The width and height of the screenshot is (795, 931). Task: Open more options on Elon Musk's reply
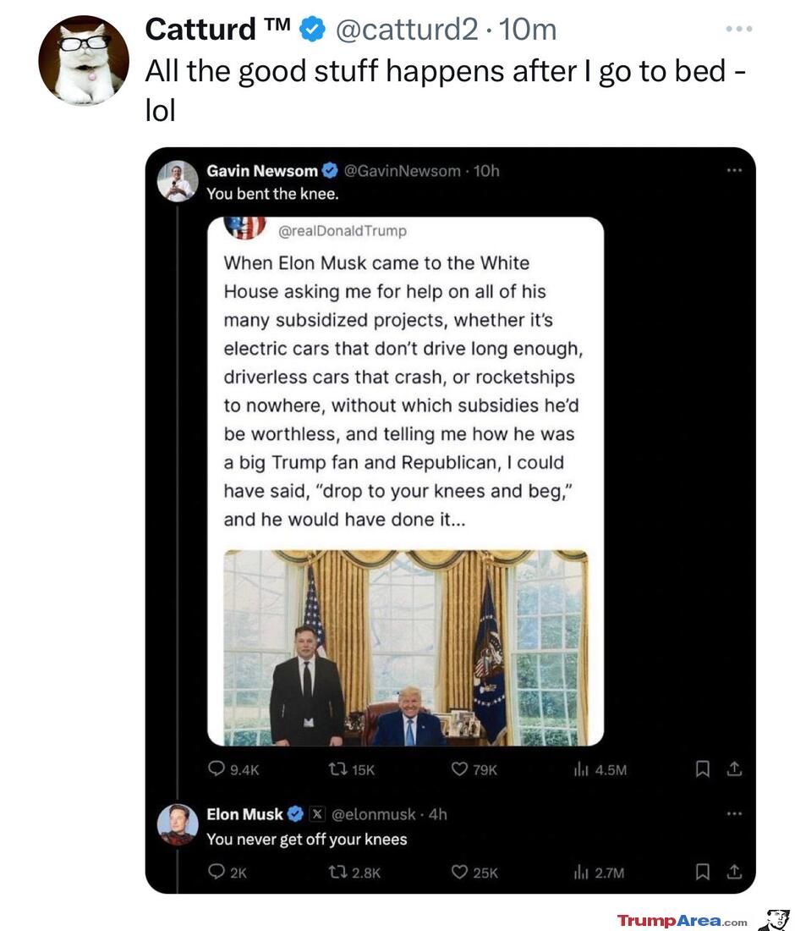[734, 813]
